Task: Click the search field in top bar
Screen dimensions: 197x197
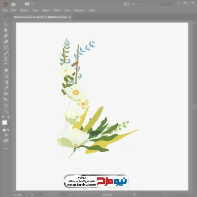Action: [152, 4]
